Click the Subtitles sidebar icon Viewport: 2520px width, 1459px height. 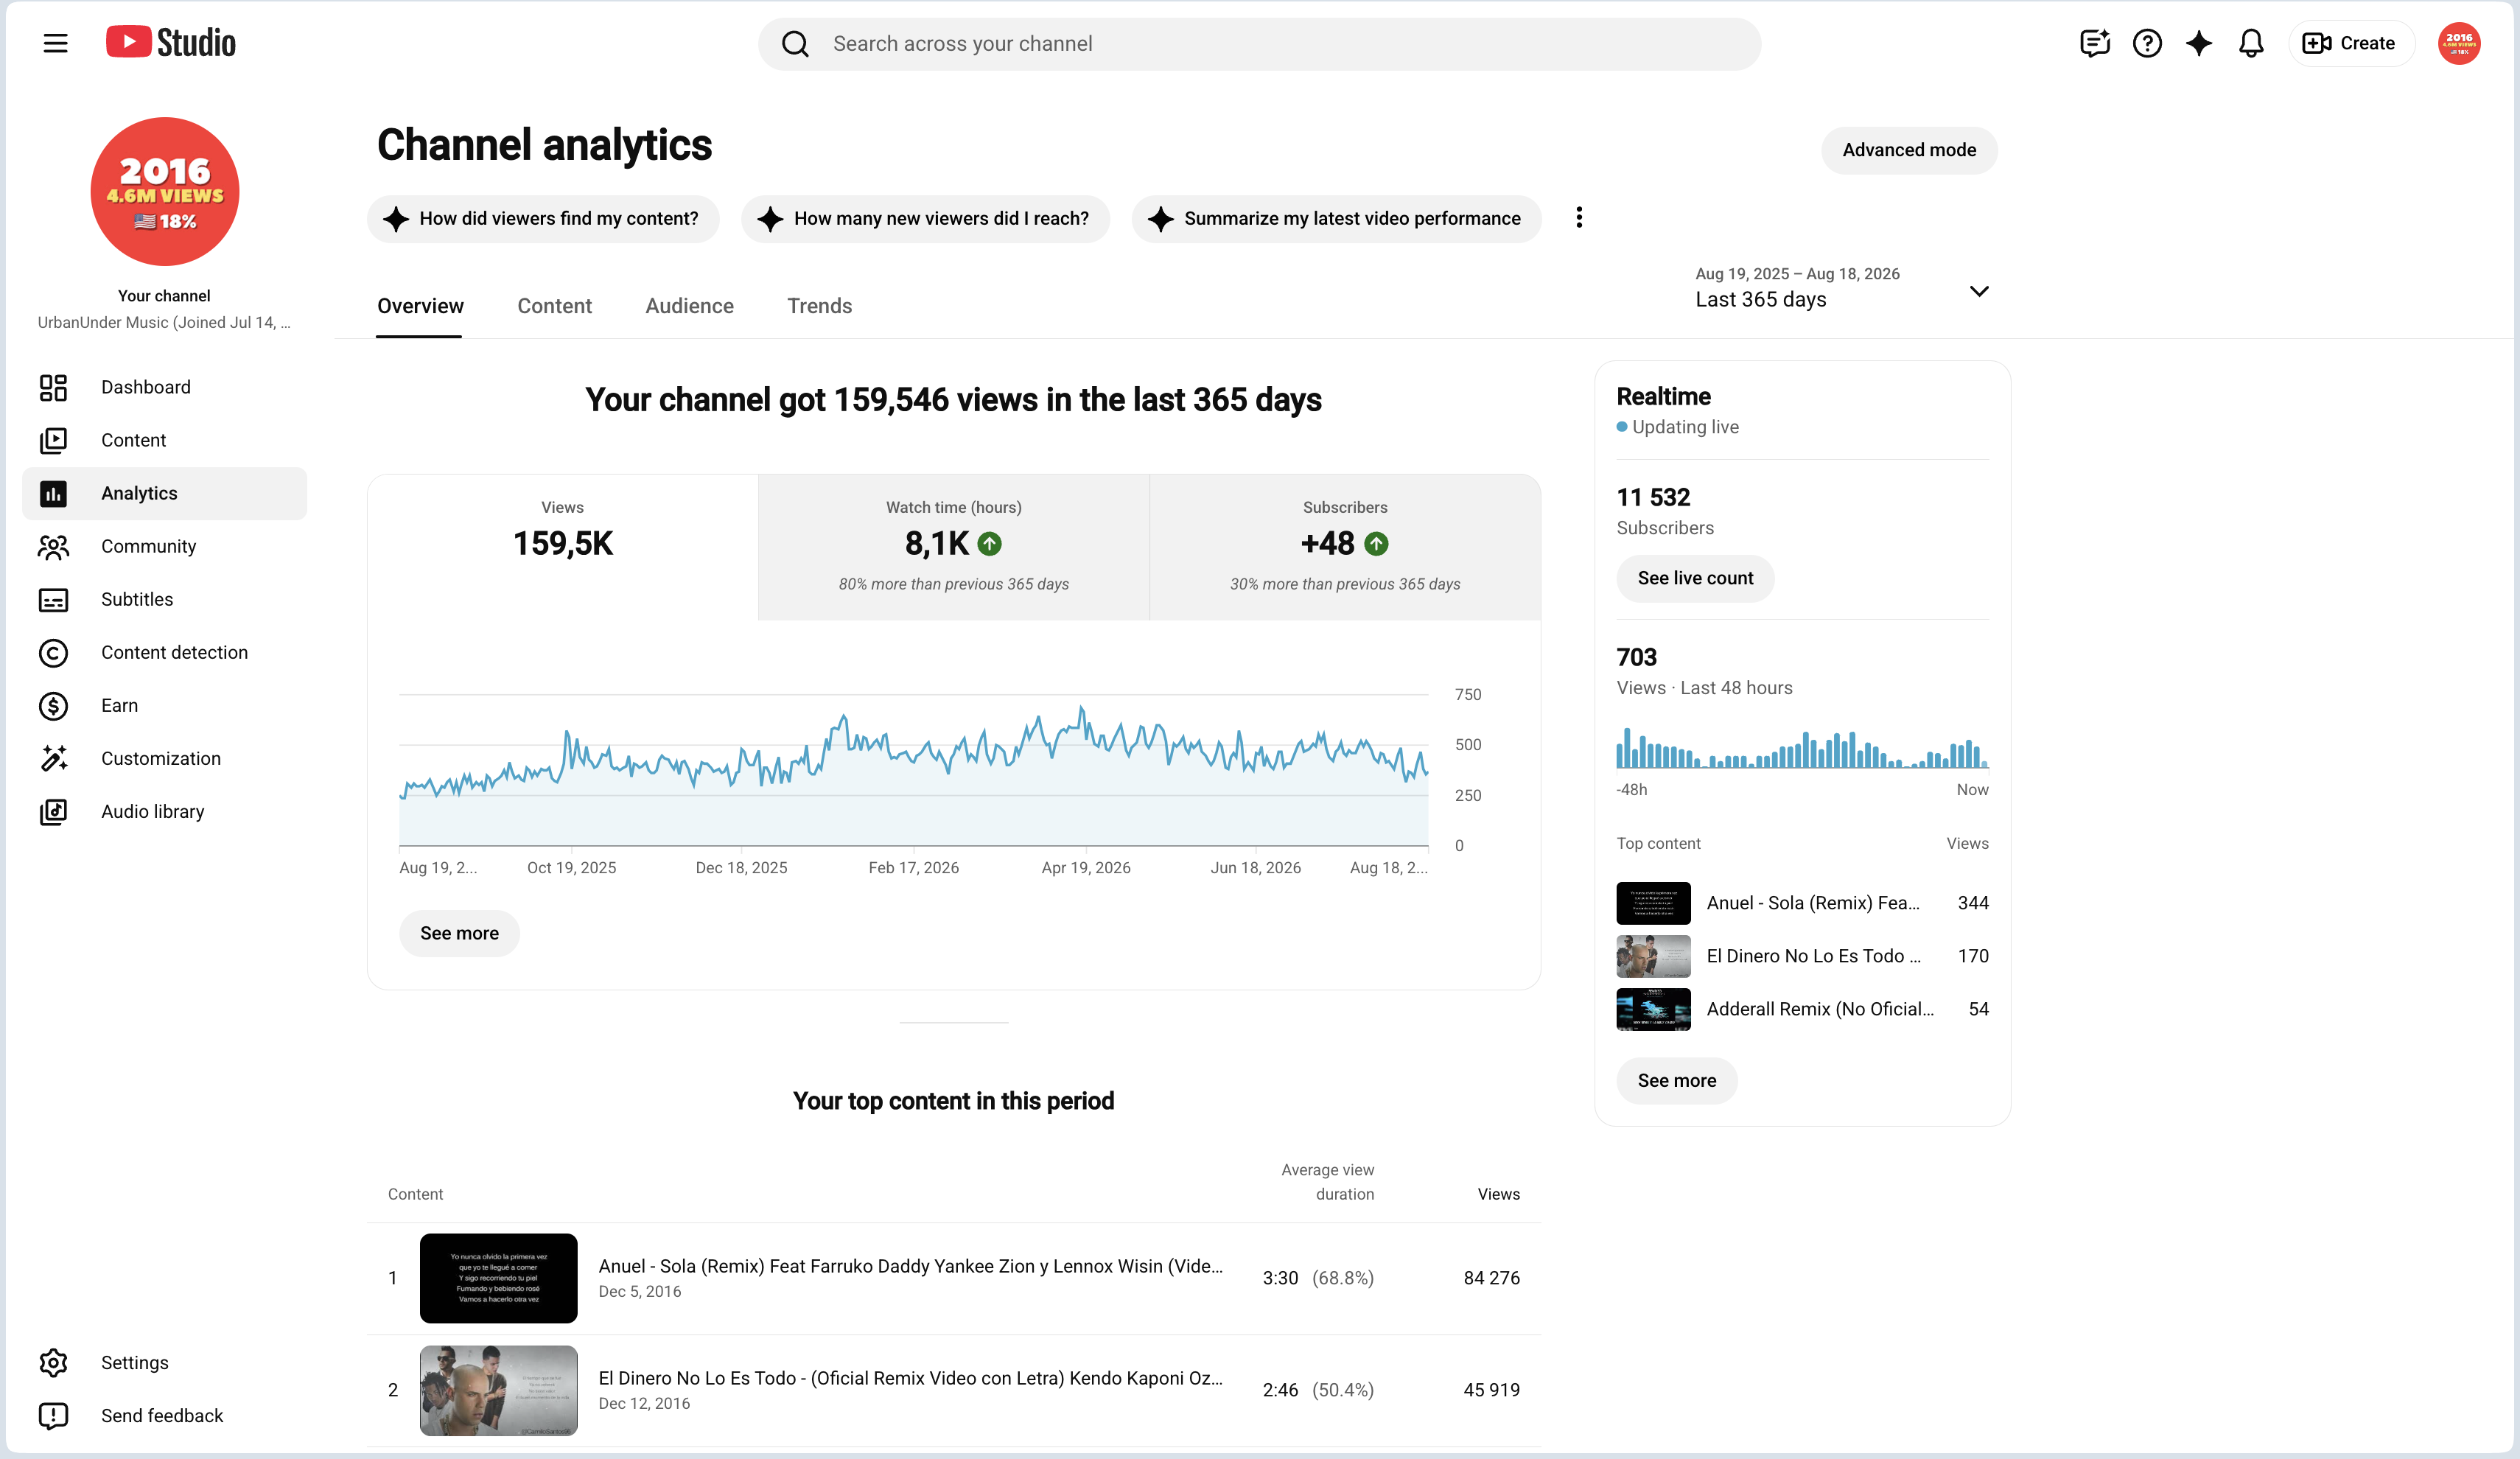(x=53, y=599)
